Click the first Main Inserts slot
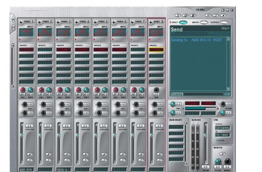 176,127
